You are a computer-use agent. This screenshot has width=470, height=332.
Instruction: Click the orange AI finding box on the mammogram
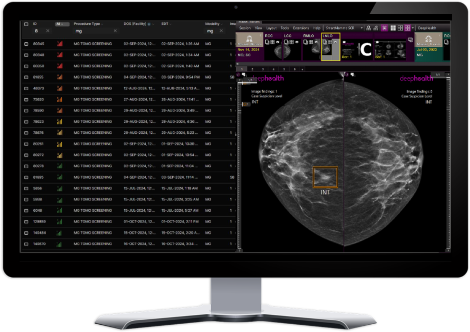pos(325,177)
